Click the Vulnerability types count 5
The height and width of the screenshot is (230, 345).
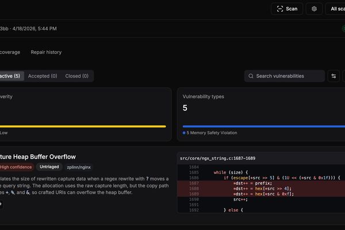pyautogui.click(x=185, y=108)
